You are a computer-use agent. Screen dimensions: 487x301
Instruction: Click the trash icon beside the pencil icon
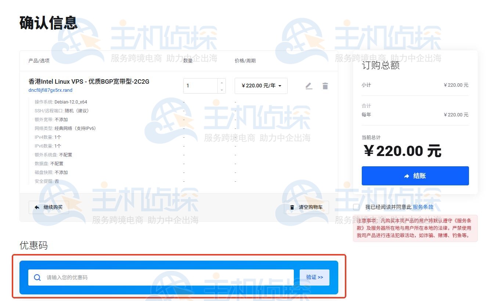325,86
